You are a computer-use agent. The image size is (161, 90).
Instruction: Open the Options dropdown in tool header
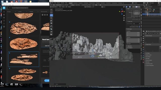coord(139,5)
